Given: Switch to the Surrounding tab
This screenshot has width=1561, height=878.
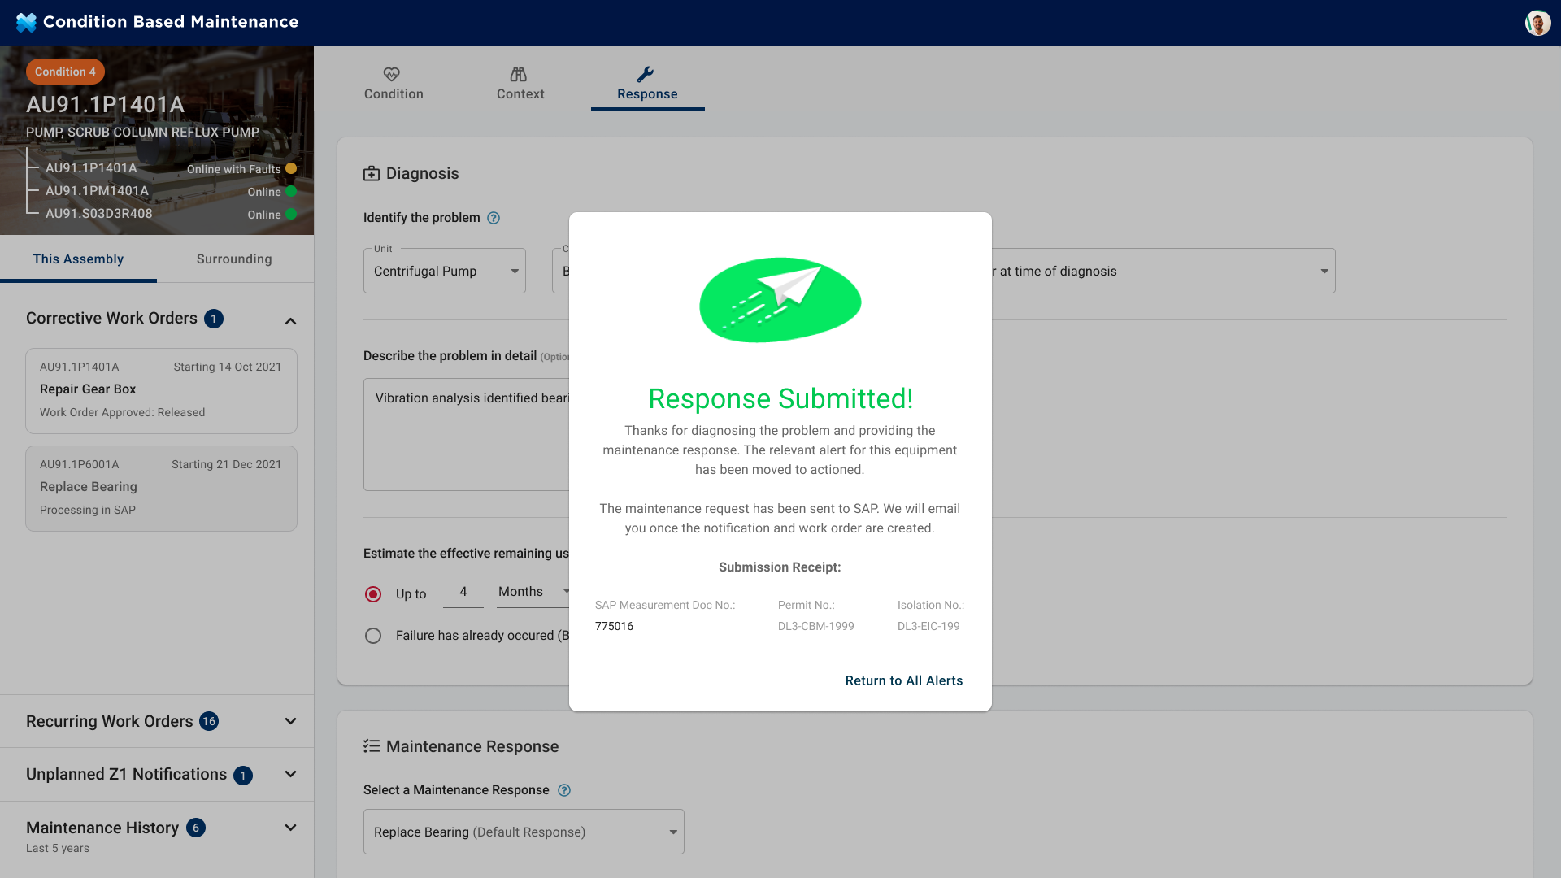Looking at the screenshot, I should [x=234, y=259].
